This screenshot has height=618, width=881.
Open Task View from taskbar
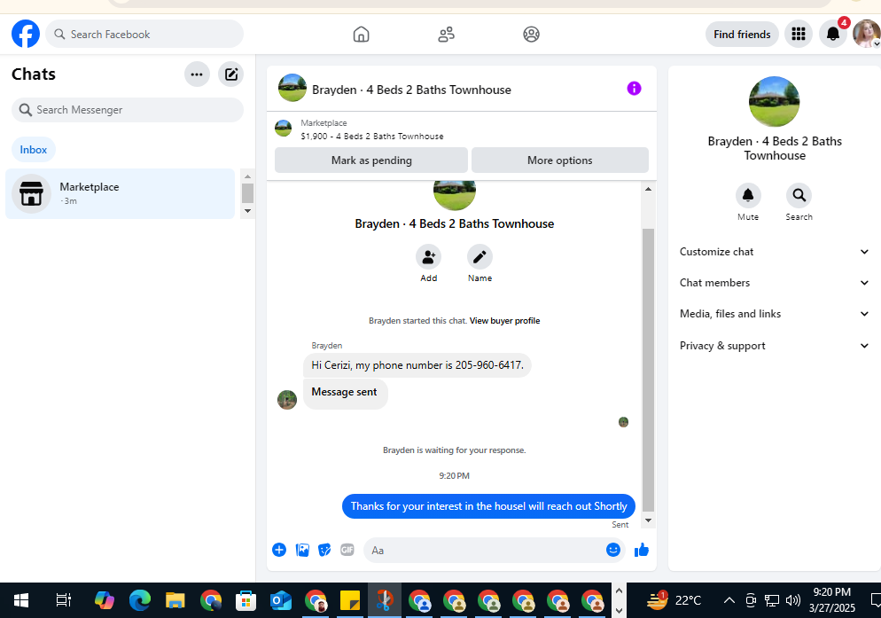[x=64, y=600]
